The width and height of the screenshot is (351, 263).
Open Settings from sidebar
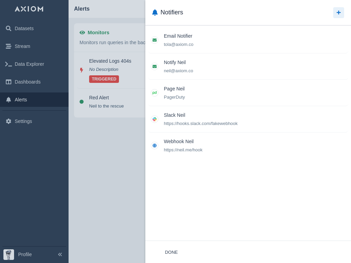coord(23,121)
